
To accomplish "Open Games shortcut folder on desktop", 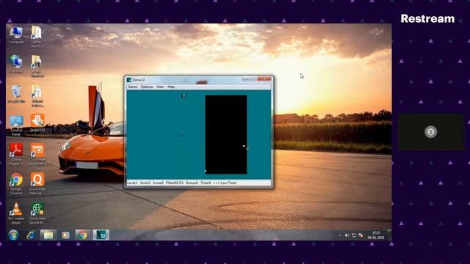I will pyautogui.click(x=37, y=36).
